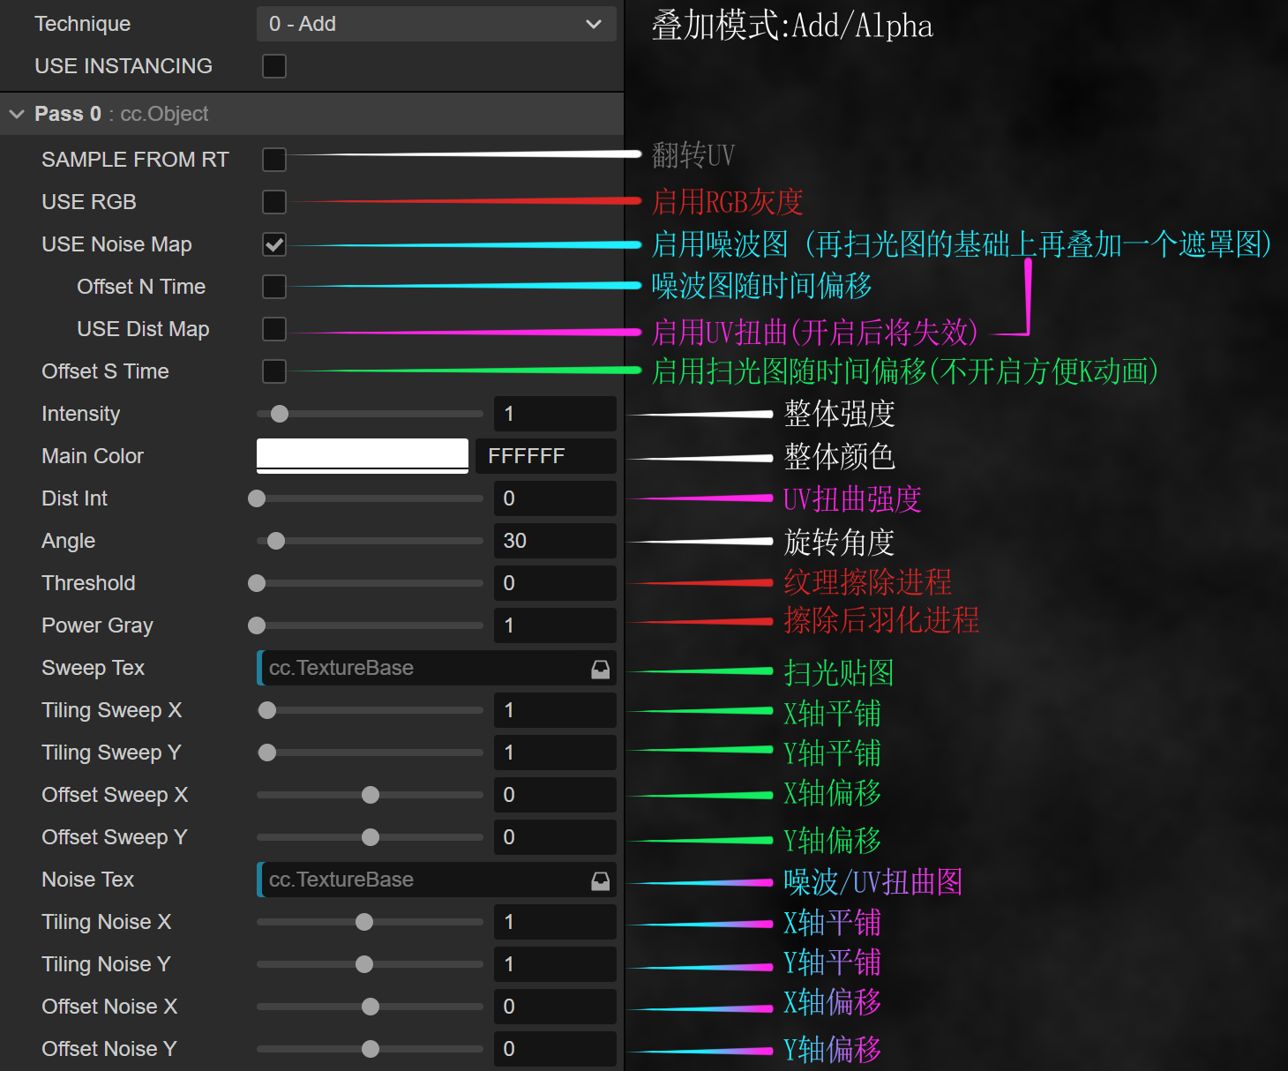Tick the SAMPLE FROM RT checkbox
The height and width of the screenshot is (1071, 1288).
click(274, 160)
